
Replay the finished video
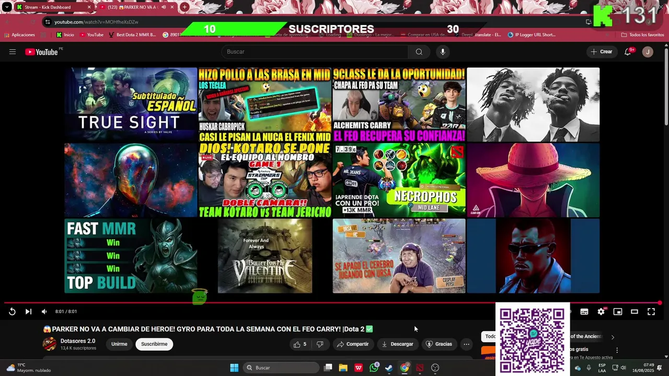pyautogui.click(x=12, y=312)
